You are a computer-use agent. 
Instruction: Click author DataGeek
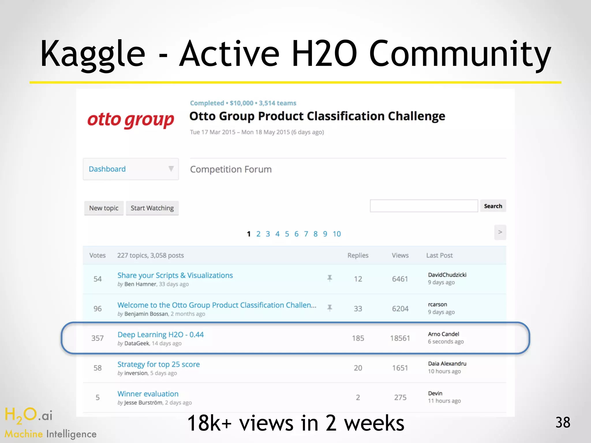137,343
